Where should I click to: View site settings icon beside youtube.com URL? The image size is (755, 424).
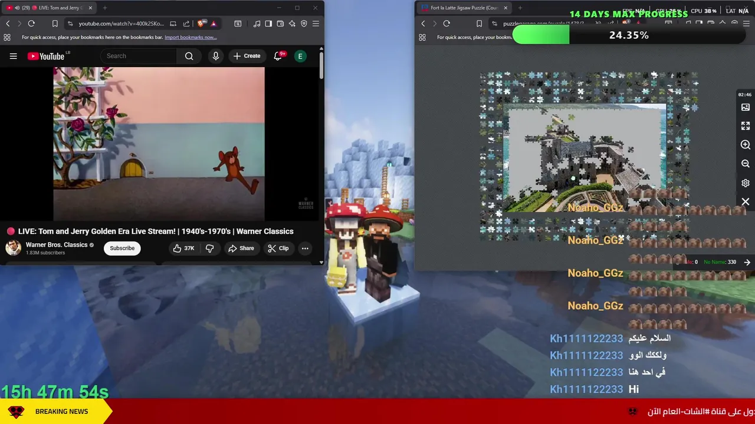[70, 24]
